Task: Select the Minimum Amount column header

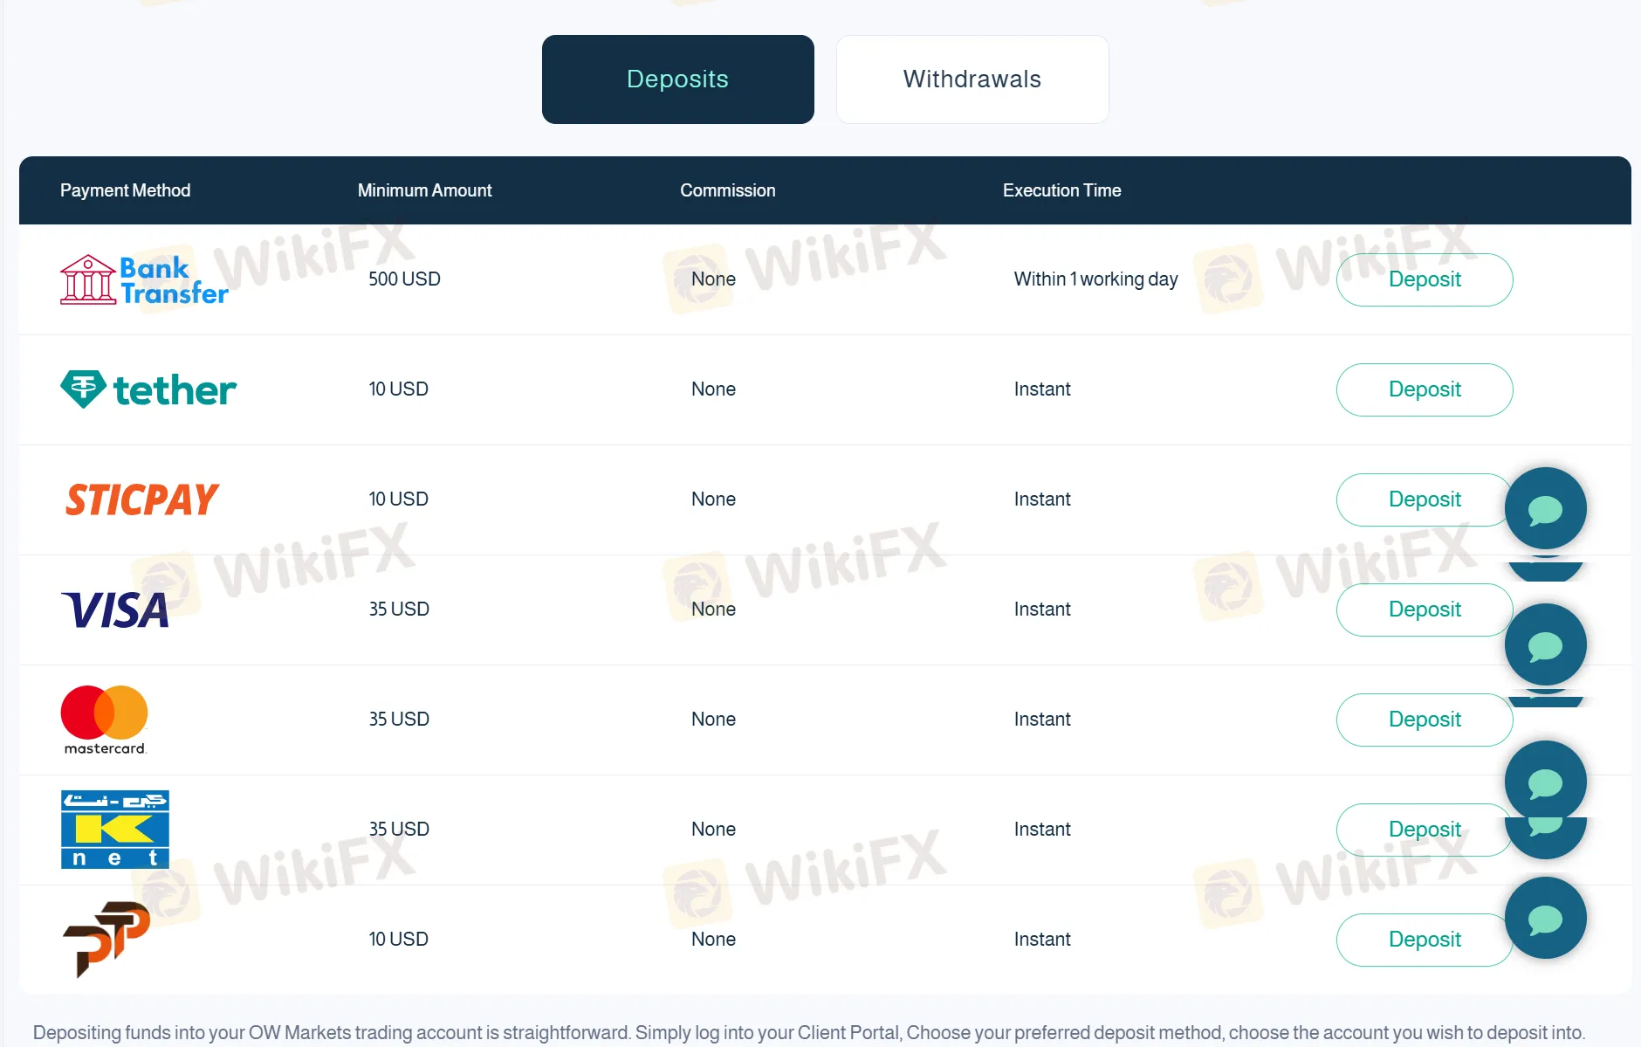Action: pos(425,190)
